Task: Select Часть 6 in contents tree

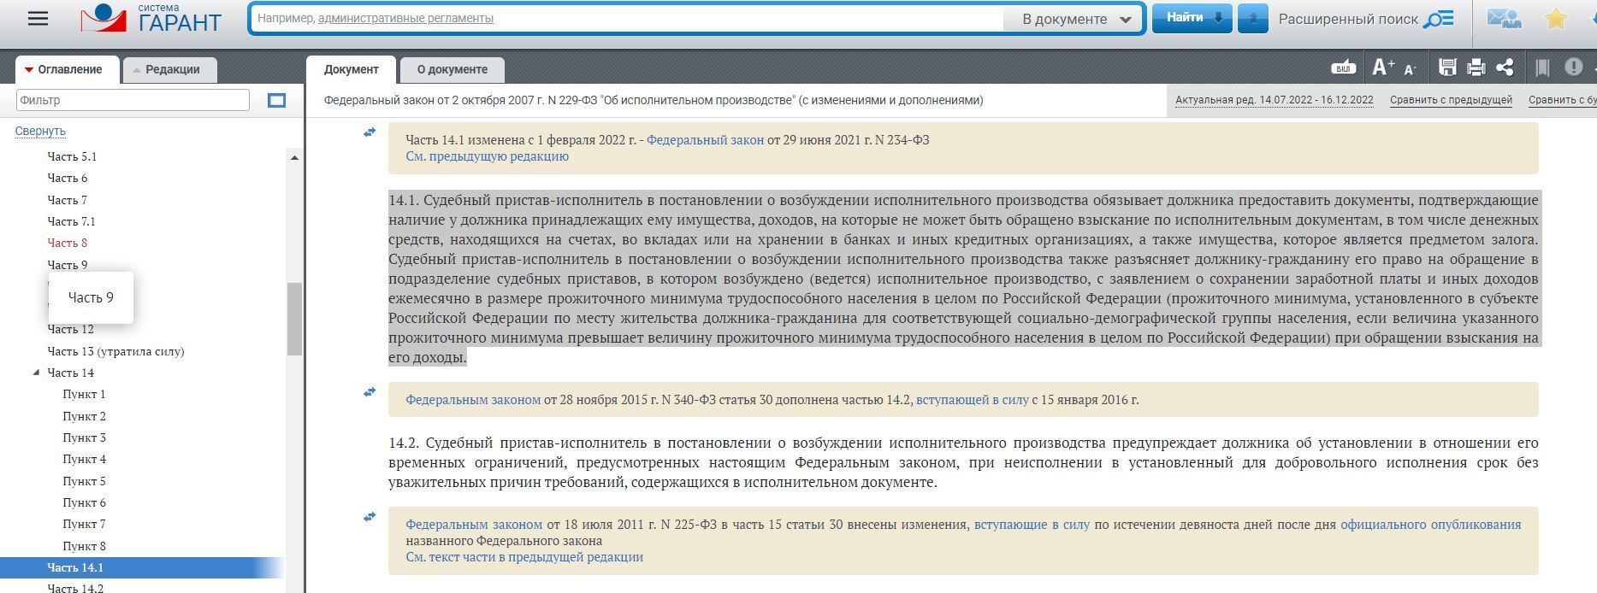Action: coord(68,178)
